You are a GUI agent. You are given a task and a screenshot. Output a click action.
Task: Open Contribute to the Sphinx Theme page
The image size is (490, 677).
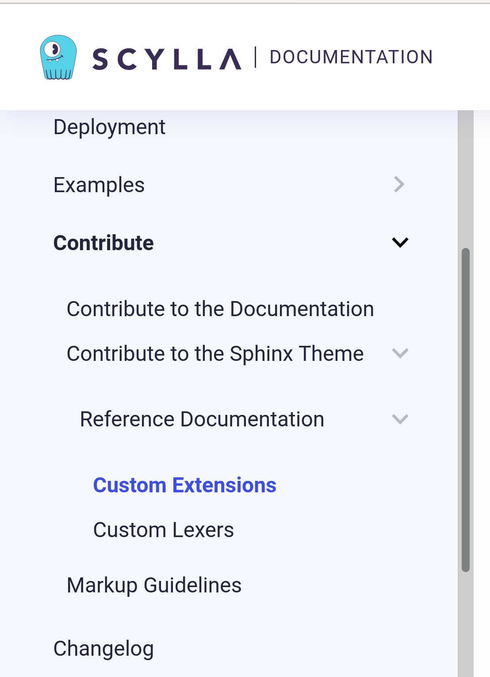(214, 353)
